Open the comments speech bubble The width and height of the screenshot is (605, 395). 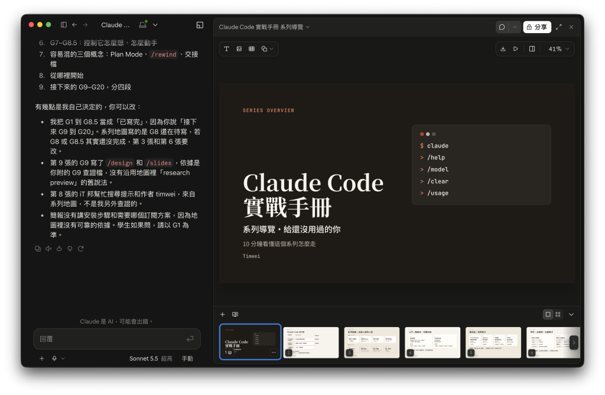click(502, 27)
